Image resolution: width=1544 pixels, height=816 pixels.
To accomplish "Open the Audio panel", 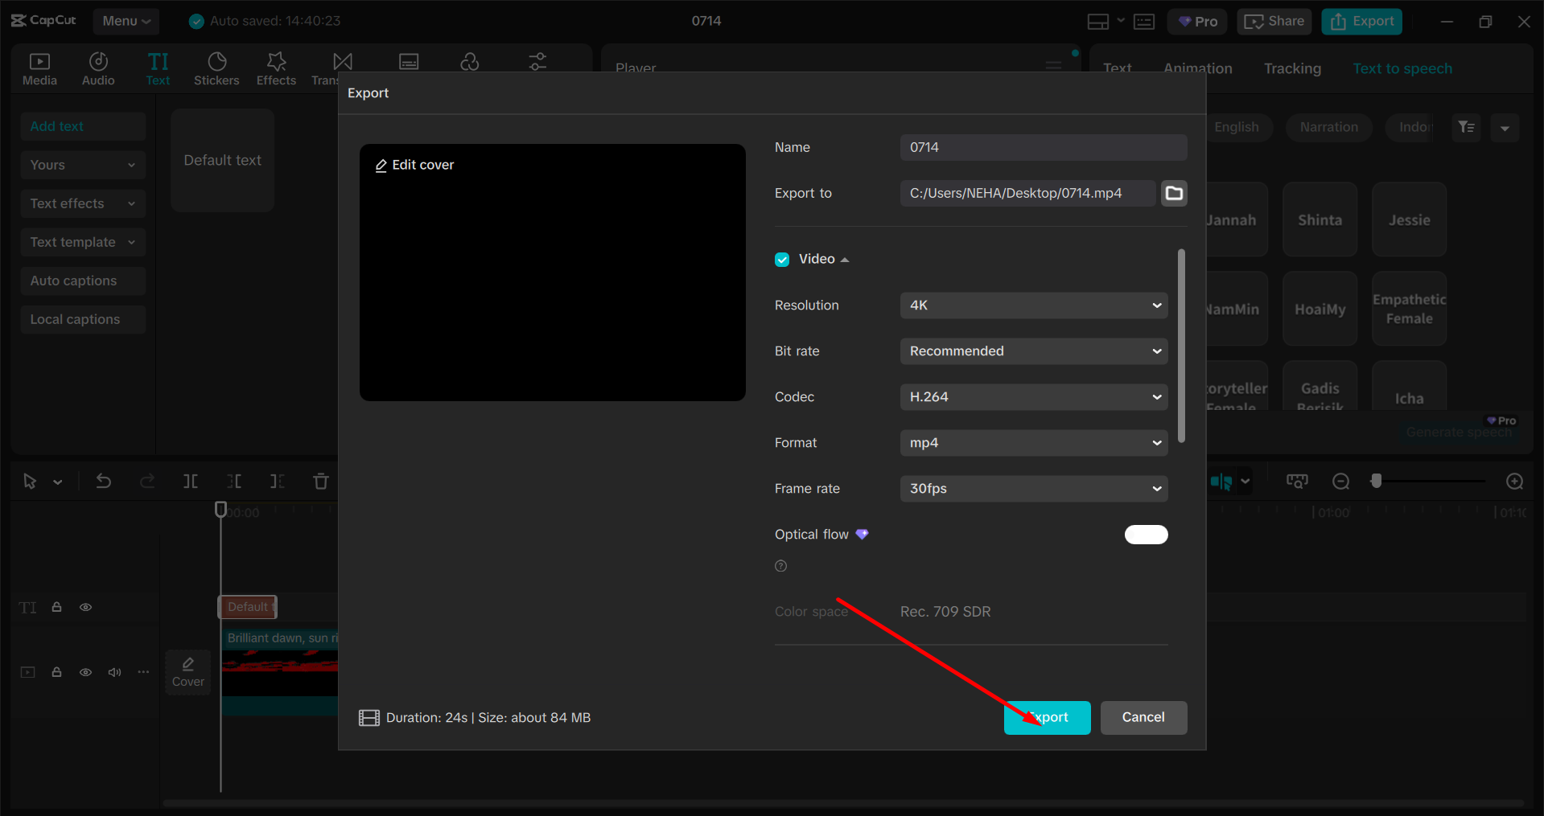I will tap(98, 68).
